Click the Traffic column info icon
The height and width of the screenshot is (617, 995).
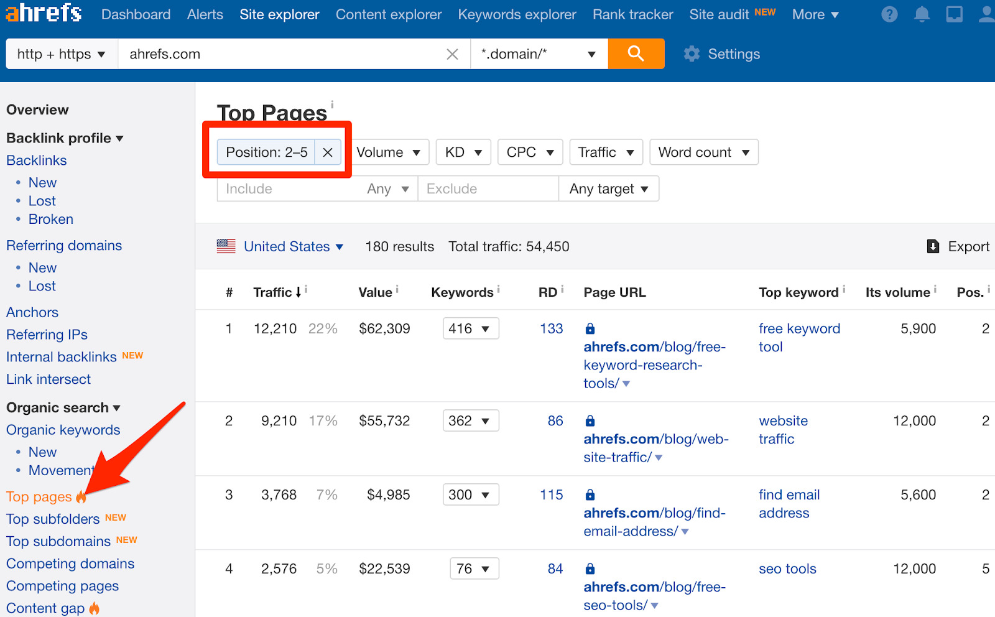(x=306, y=289)
